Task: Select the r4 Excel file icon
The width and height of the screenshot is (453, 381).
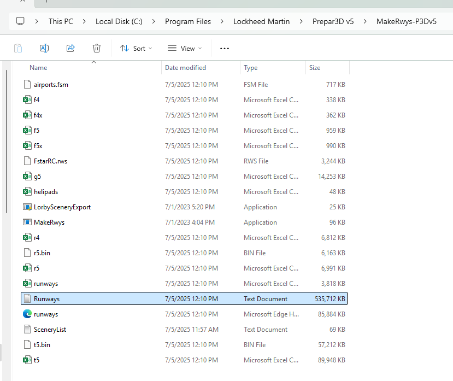Action: tap(27, 238)
